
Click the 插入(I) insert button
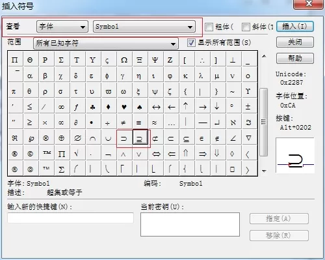[x=295, y=27]
